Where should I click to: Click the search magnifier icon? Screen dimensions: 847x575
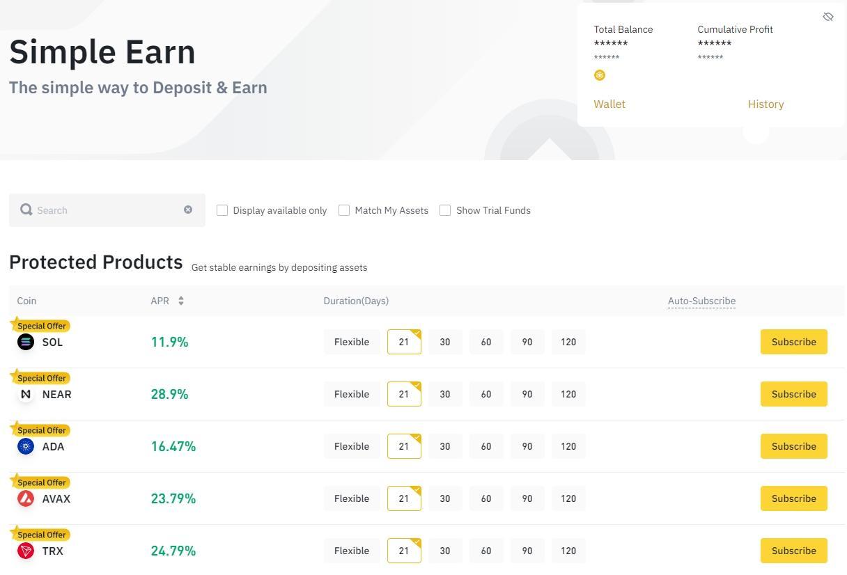(26, 210)
